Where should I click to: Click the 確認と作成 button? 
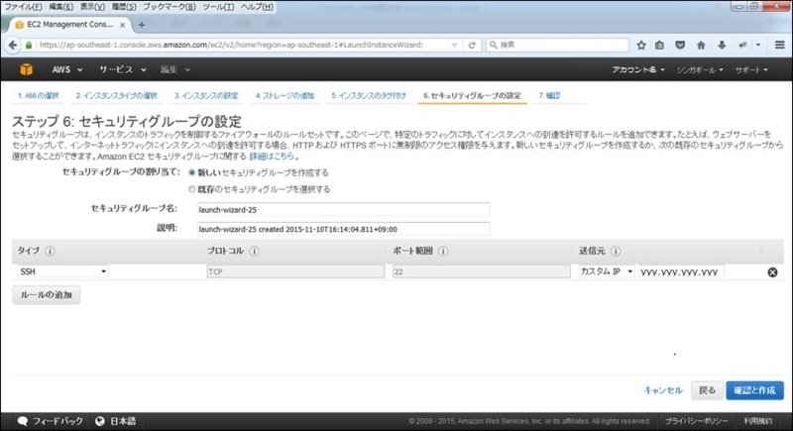[x=755, y=389]
